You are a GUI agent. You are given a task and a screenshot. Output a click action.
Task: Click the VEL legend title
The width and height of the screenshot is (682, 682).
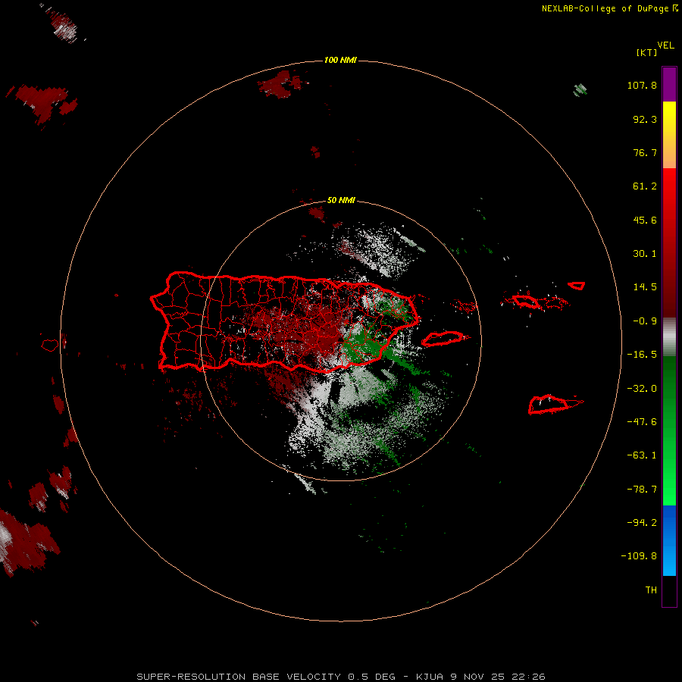point(665,45)
